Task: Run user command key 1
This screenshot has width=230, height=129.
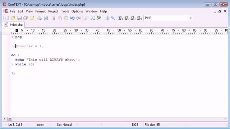Action: click(x=121, y=18)
